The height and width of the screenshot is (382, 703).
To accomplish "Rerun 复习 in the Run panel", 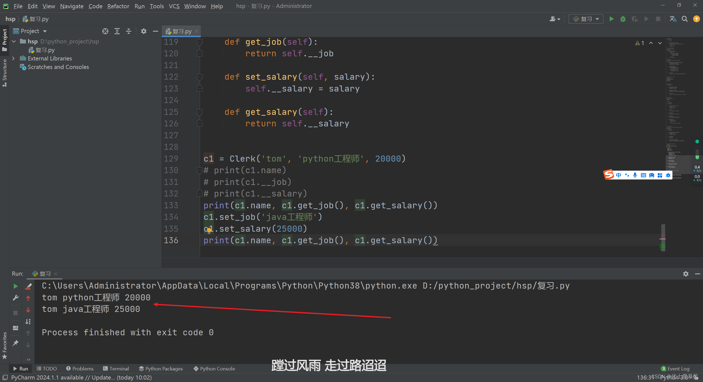I will pos(16,286).
